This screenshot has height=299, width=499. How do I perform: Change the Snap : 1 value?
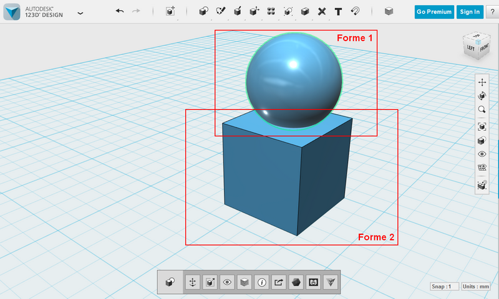pyautogui.click(x=444, y=287)
